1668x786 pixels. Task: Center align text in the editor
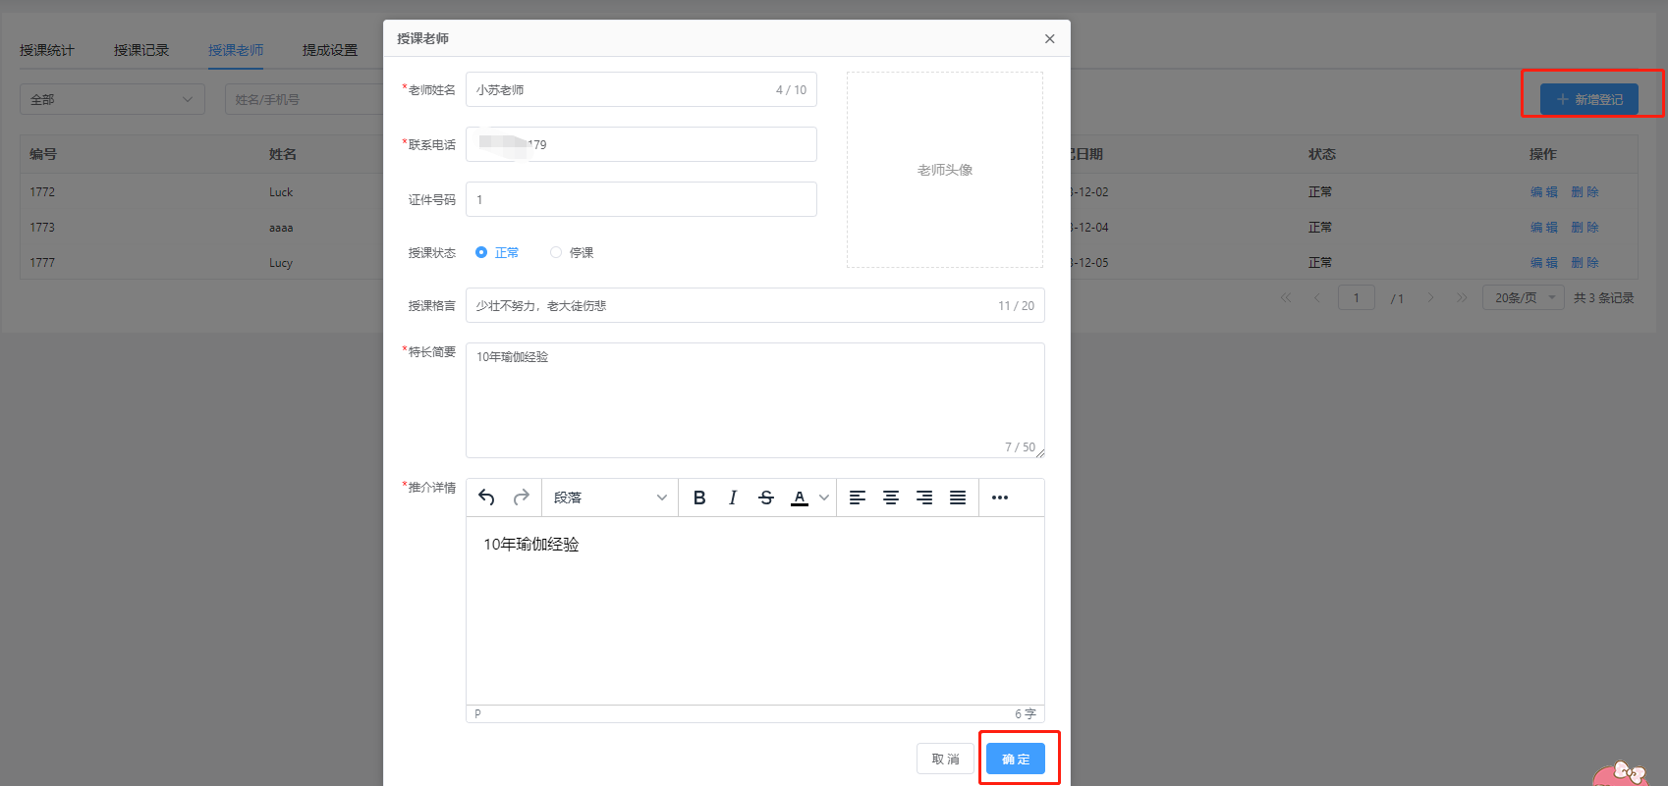click(x=891, y=498)
